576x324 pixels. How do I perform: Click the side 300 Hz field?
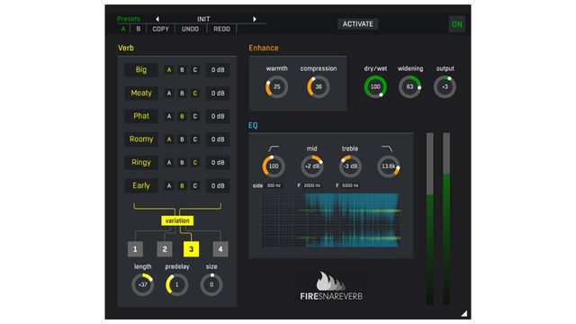(x=274, y=185)
